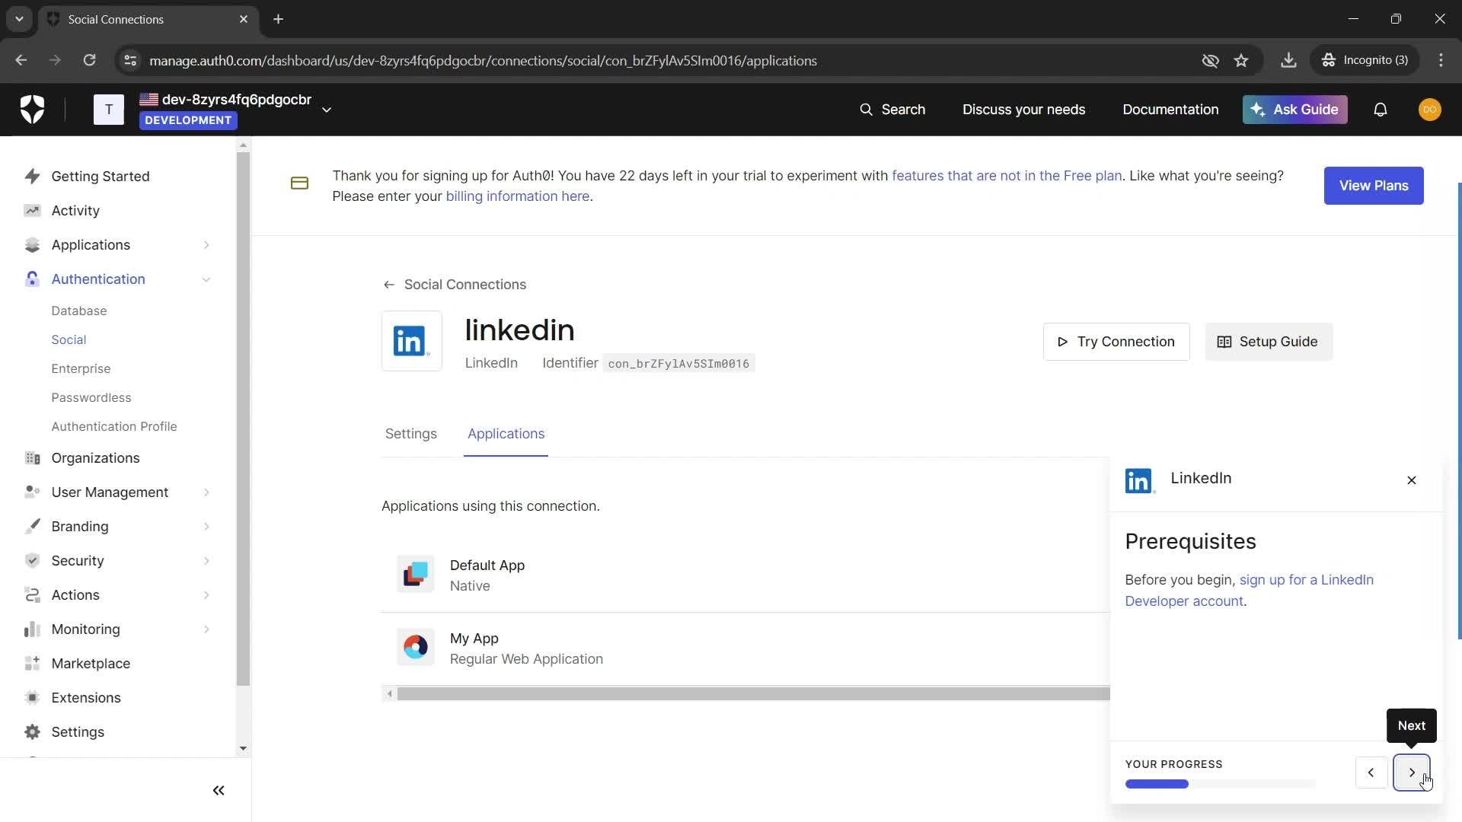Image resolution: width=1462 pixels, height=822 pixels.
Task: Open the tab search dropdown
Action: (19, 19)
